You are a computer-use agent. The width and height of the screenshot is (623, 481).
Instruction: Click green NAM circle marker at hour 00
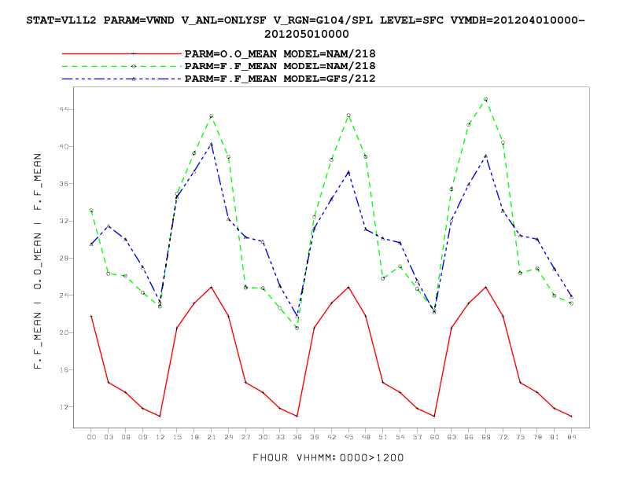pos(91,211)
